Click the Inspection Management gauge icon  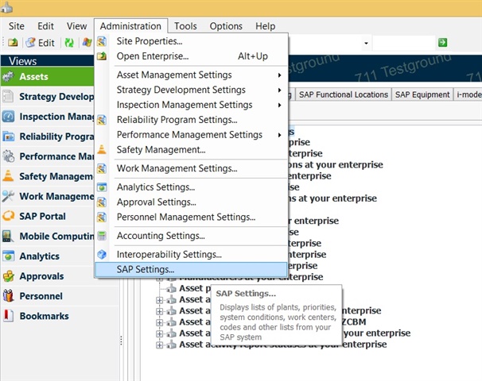click(8, 117)
